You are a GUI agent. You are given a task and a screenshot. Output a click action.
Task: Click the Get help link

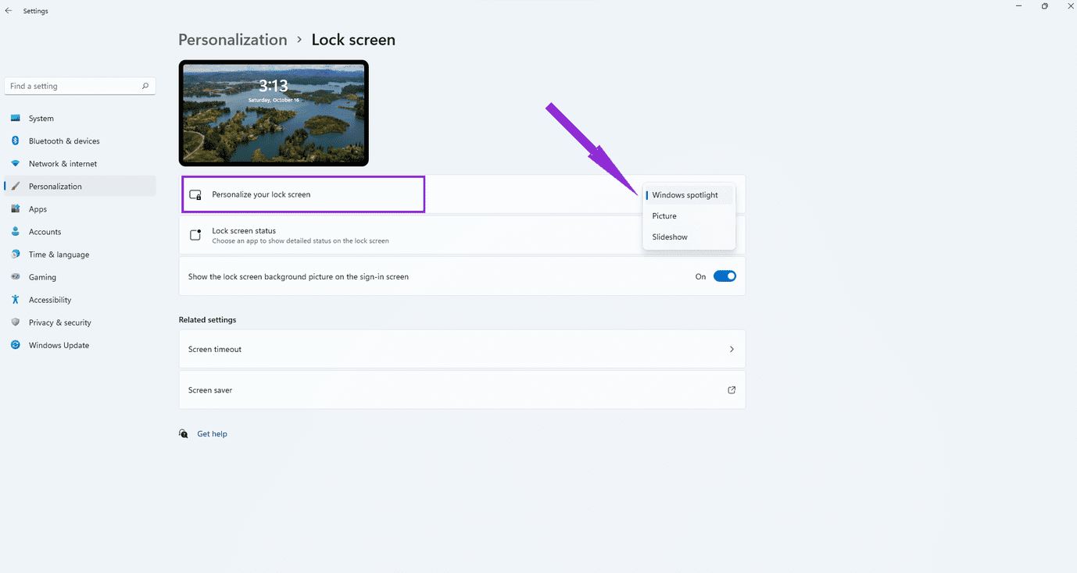[x=212, y=434]
